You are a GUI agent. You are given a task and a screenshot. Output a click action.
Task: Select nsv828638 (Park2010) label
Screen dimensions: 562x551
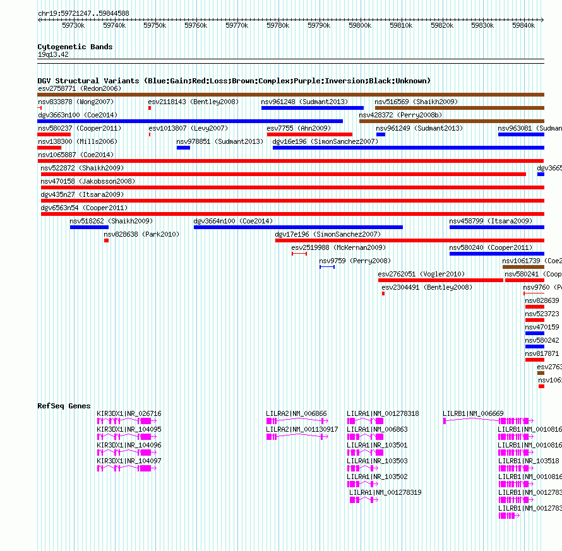click(x=141, y=234)
